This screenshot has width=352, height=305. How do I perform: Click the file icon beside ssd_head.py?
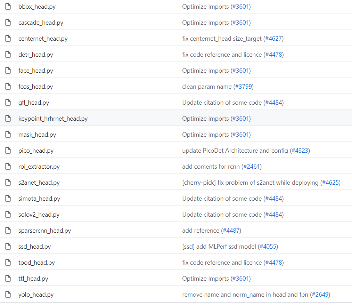8,246
